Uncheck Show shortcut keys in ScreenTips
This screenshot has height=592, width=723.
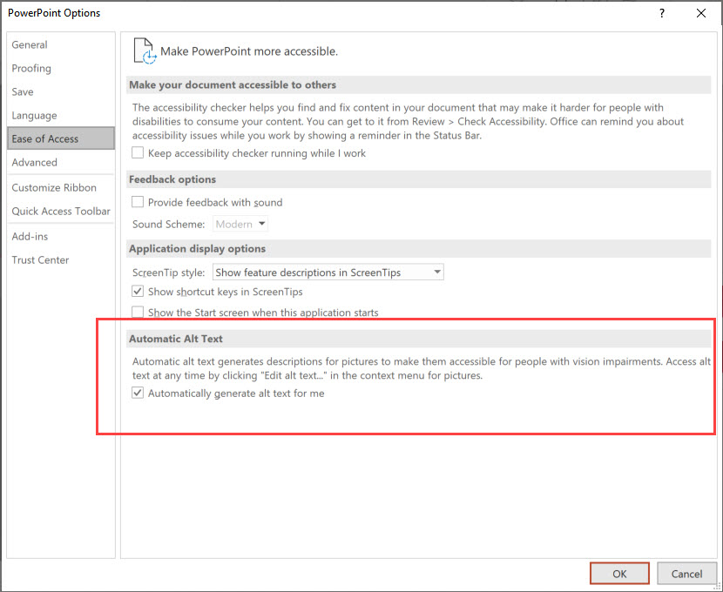(138, 291)
